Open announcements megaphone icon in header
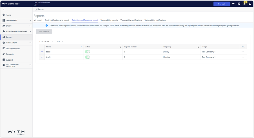254x138 pixels. (x=233, y=4)
